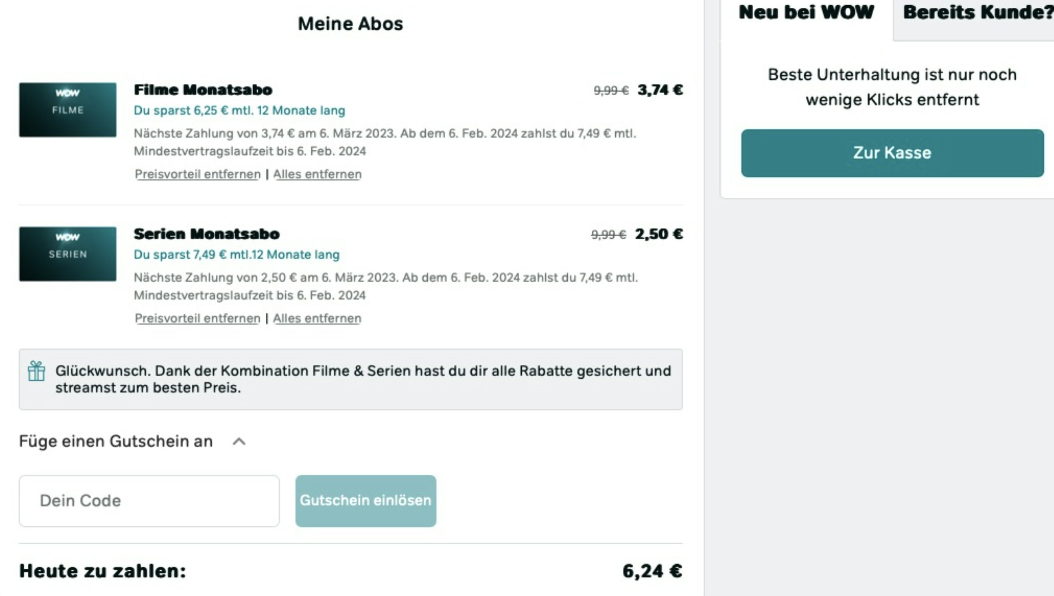This screenshot has height=596, width=1054.
Task: Click the 'Meine Abos' heading
Action: [x=350, y=24]
